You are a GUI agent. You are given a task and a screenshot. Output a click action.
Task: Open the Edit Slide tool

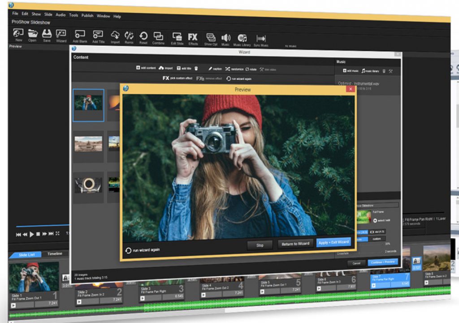click(177, 38)
